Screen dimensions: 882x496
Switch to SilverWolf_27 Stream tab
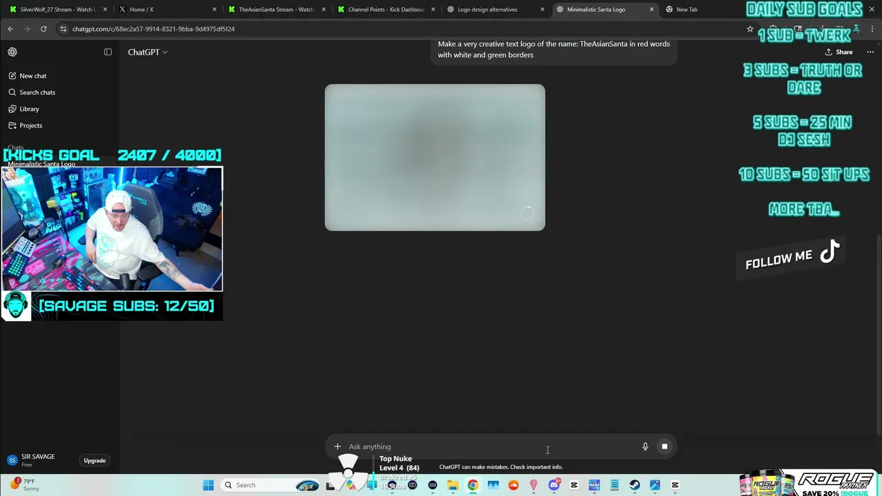[58, 10]
